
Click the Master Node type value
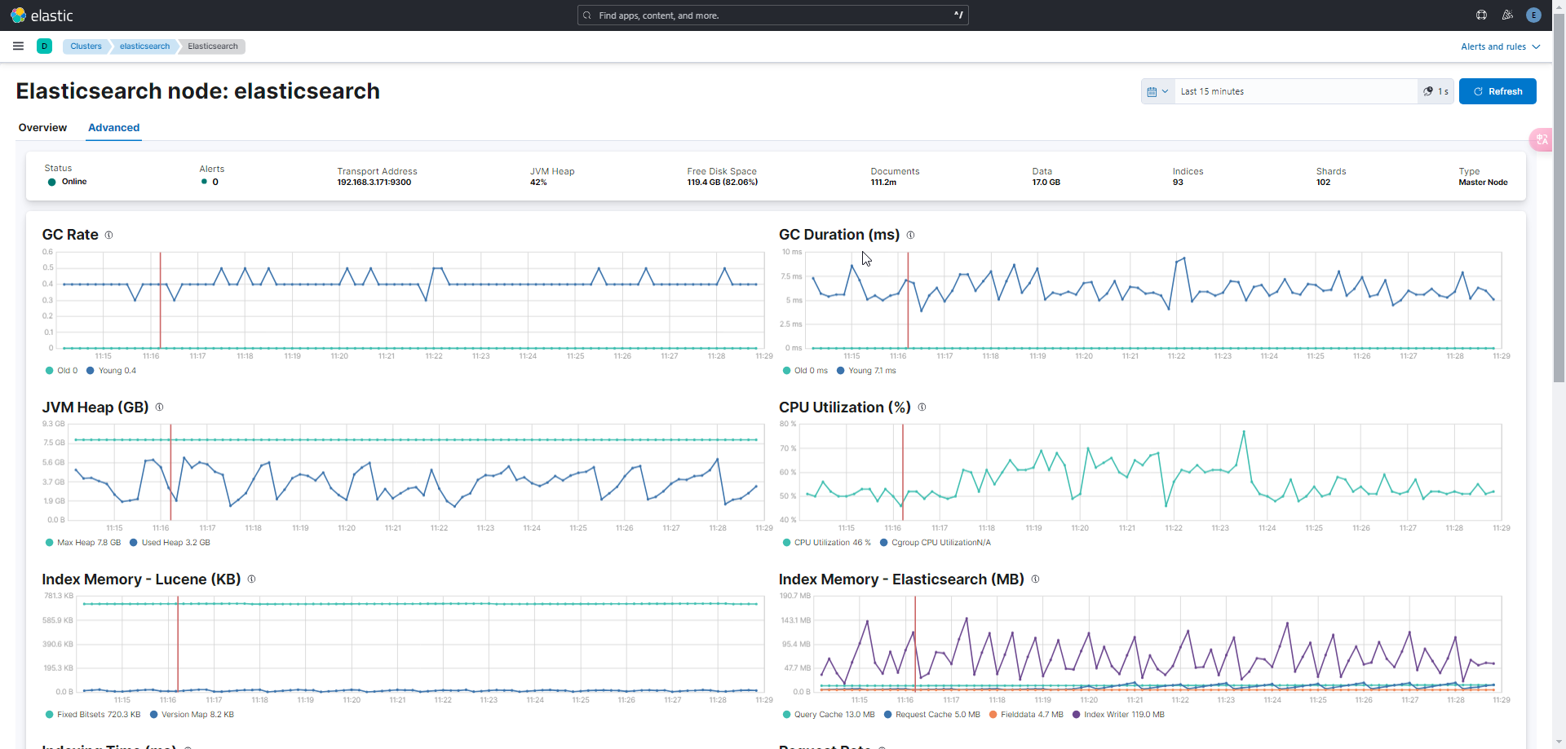pos(1483,183)
